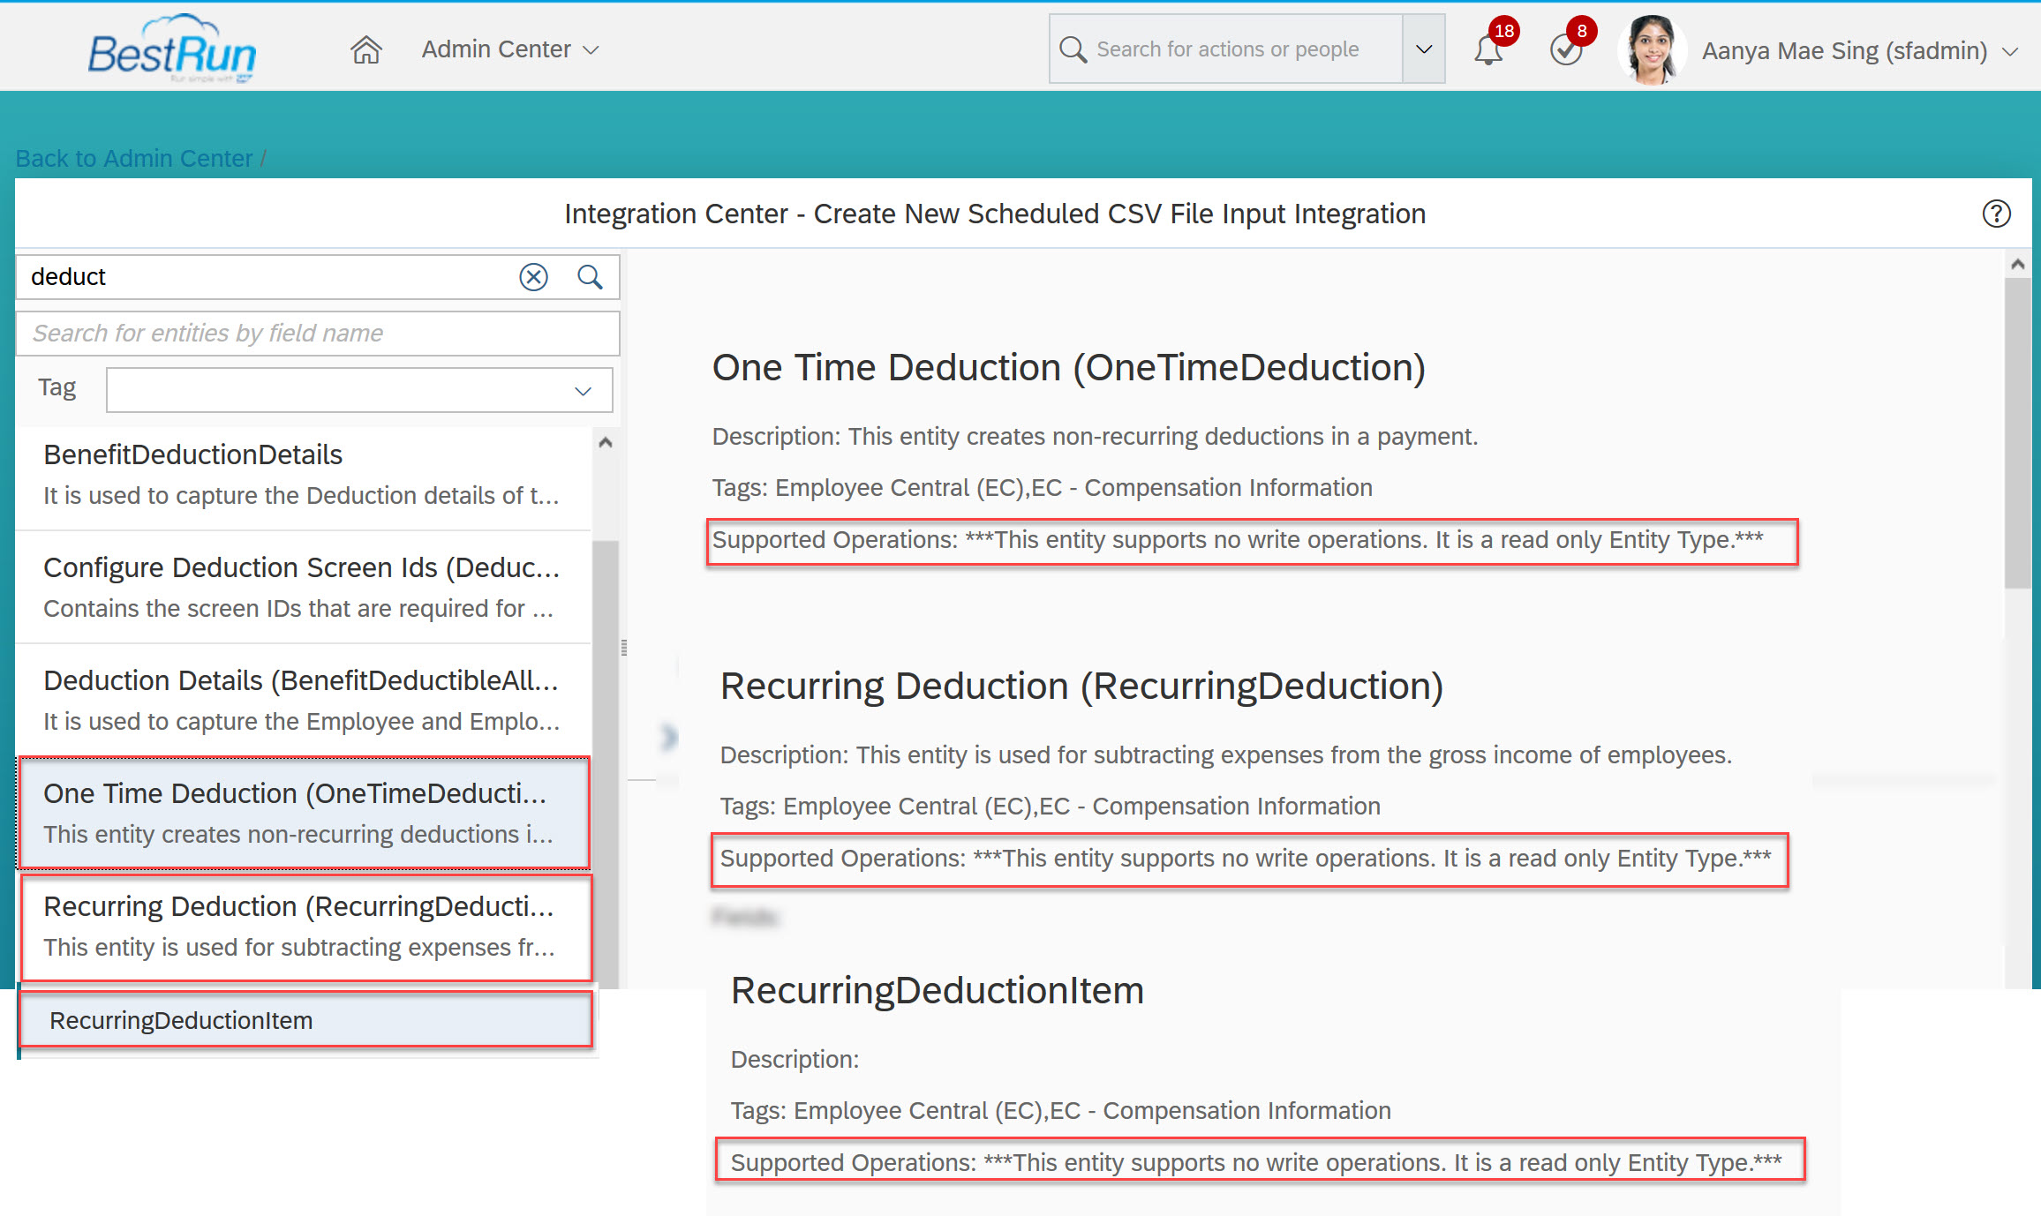Click Aanya Mae Sing profile photo

[1652, 50]
